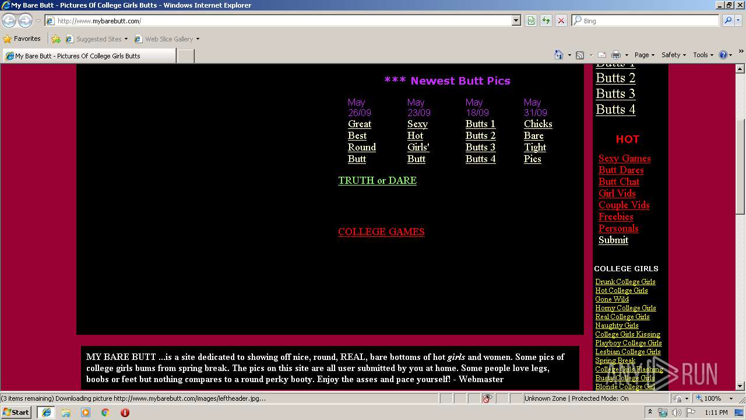Click the Submit link in sidebar
Image resolution: width=746 pixels, height=420 pixels.
[613, 240]
